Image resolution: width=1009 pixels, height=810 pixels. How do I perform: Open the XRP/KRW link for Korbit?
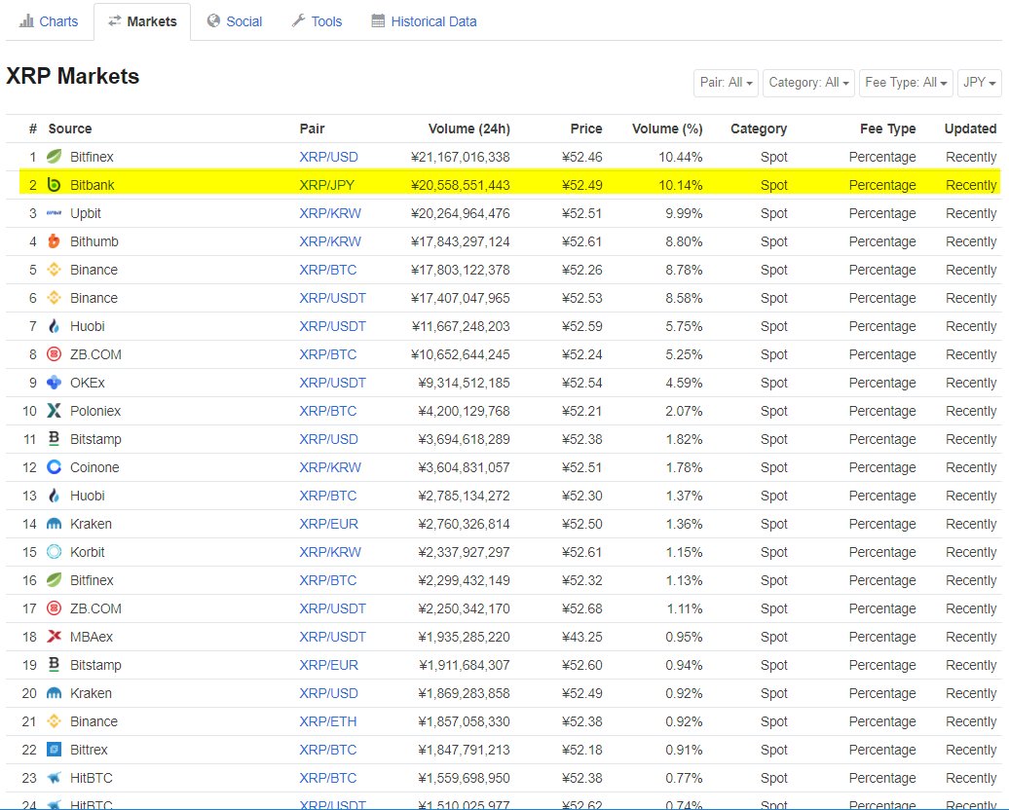pos(330,553)
